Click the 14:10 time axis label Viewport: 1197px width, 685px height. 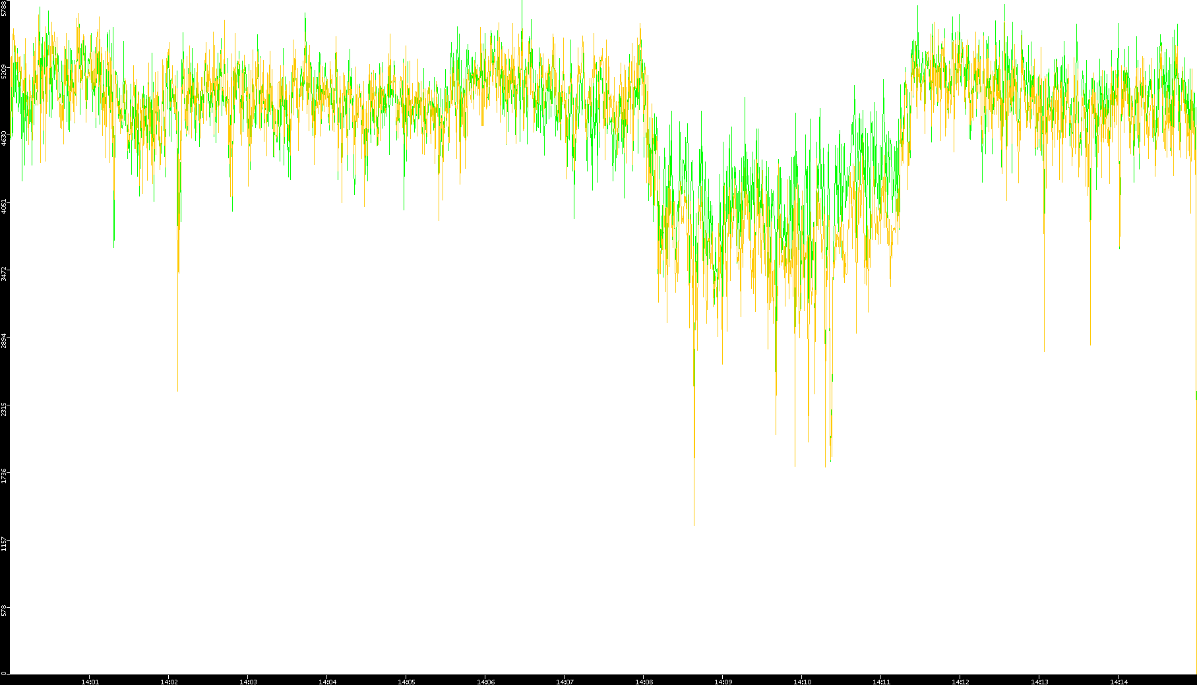point(802,682)
